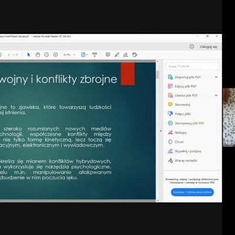Image resolution: width=235 pixels, height=235 pixels.
Task: Expand the Eksportuj plik PDF chevron
Action: [216, 77]
